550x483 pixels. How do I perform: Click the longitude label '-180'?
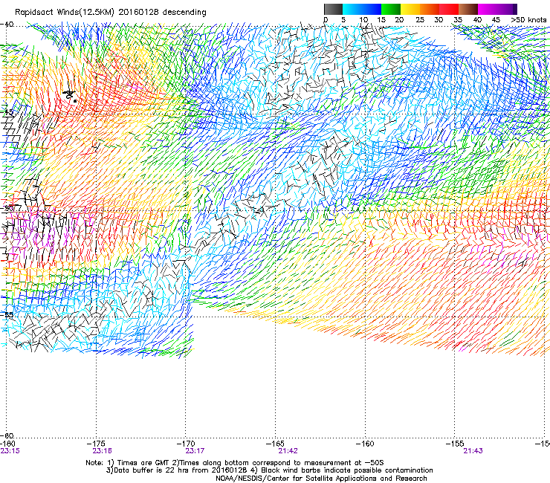pyautogui.click(x=7, y=444)
